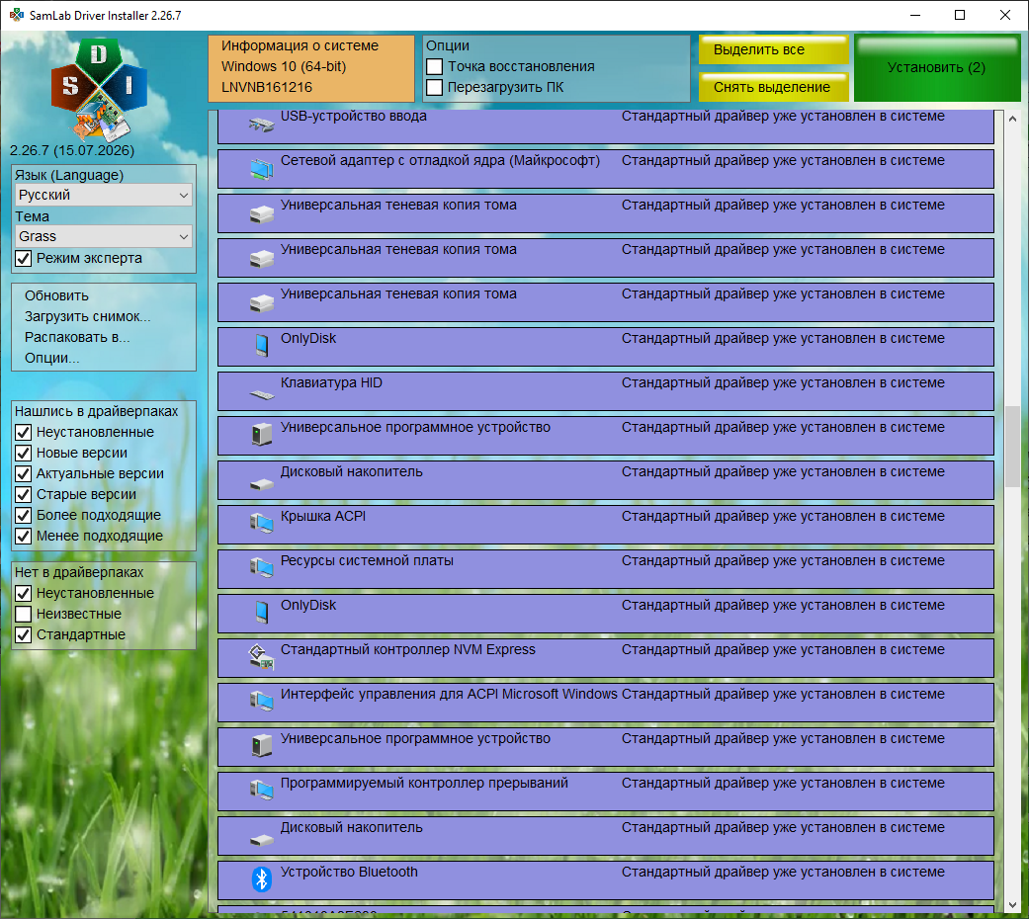
Task: Uncheck Актуальные версии filter
Action: coord(23,473)
